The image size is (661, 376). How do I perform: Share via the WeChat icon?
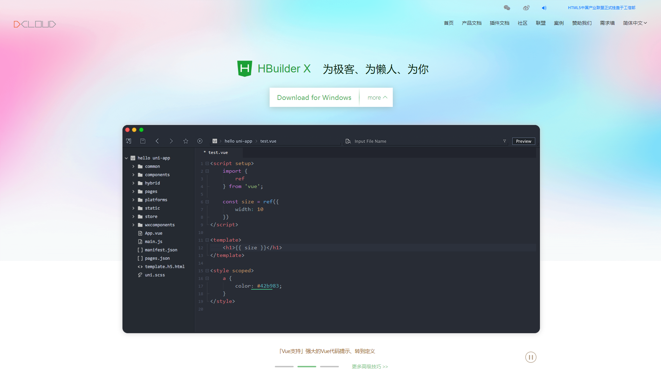[507, 7]
